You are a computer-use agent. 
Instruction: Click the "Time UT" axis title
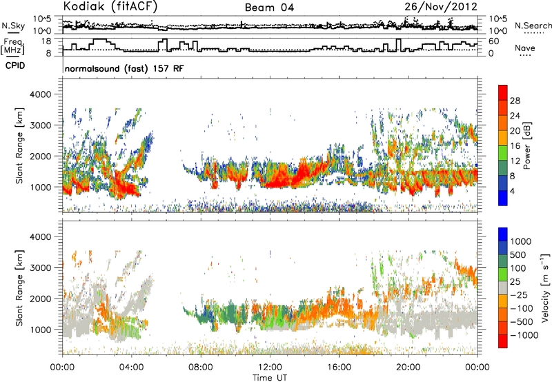[270, 378]
